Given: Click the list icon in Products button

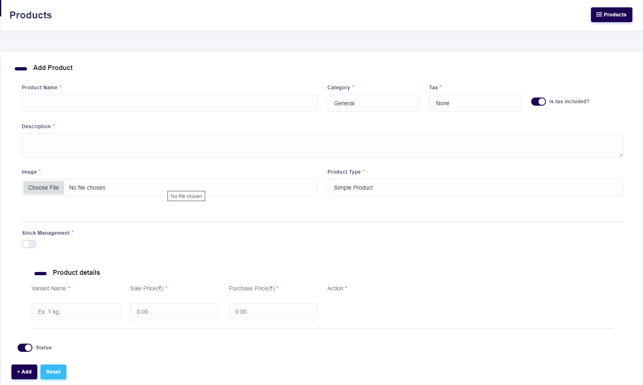Looking at the screenshot, I should click(x=599, y=15).
